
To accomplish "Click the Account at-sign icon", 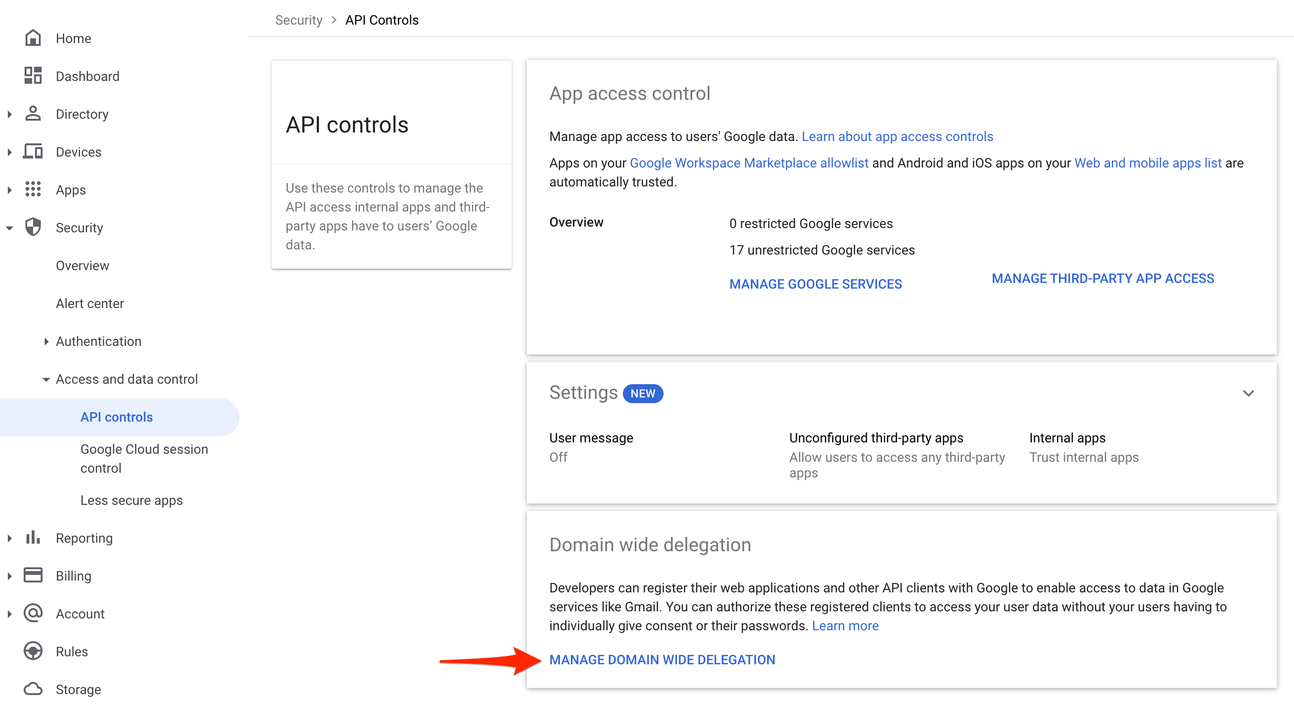I will coord(33,613).
